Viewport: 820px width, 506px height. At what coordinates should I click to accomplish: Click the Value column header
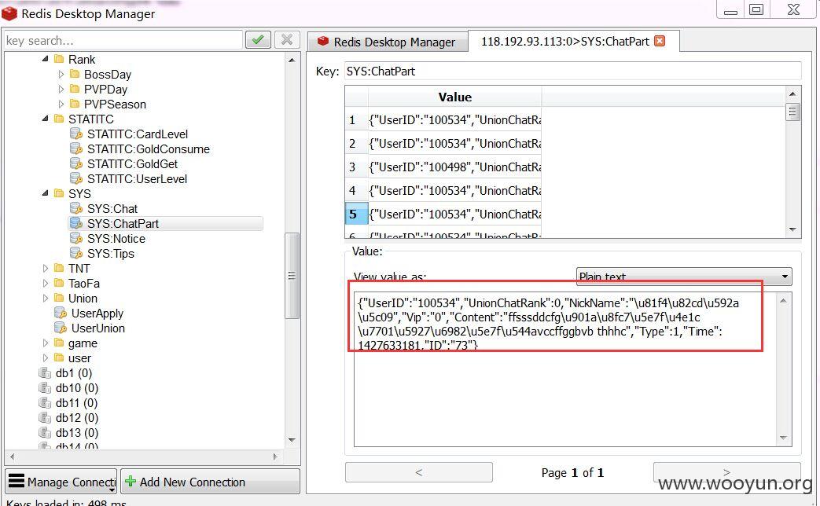click(455, 97)
